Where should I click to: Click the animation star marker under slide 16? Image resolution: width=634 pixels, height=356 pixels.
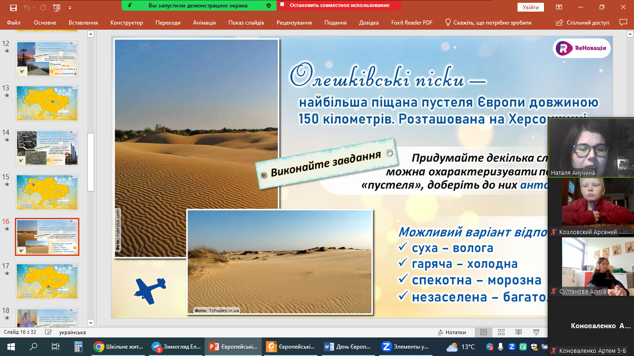6,229
